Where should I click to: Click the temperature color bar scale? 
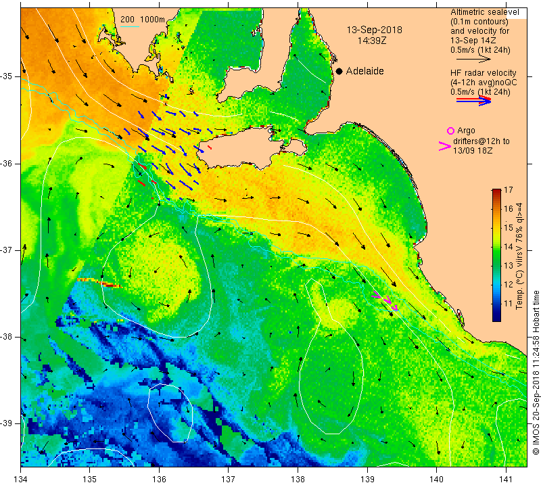[496, 255]
